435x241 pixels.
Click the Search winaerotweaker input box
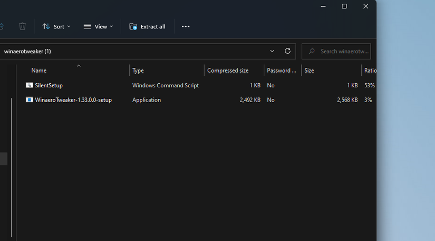[344, 51]
